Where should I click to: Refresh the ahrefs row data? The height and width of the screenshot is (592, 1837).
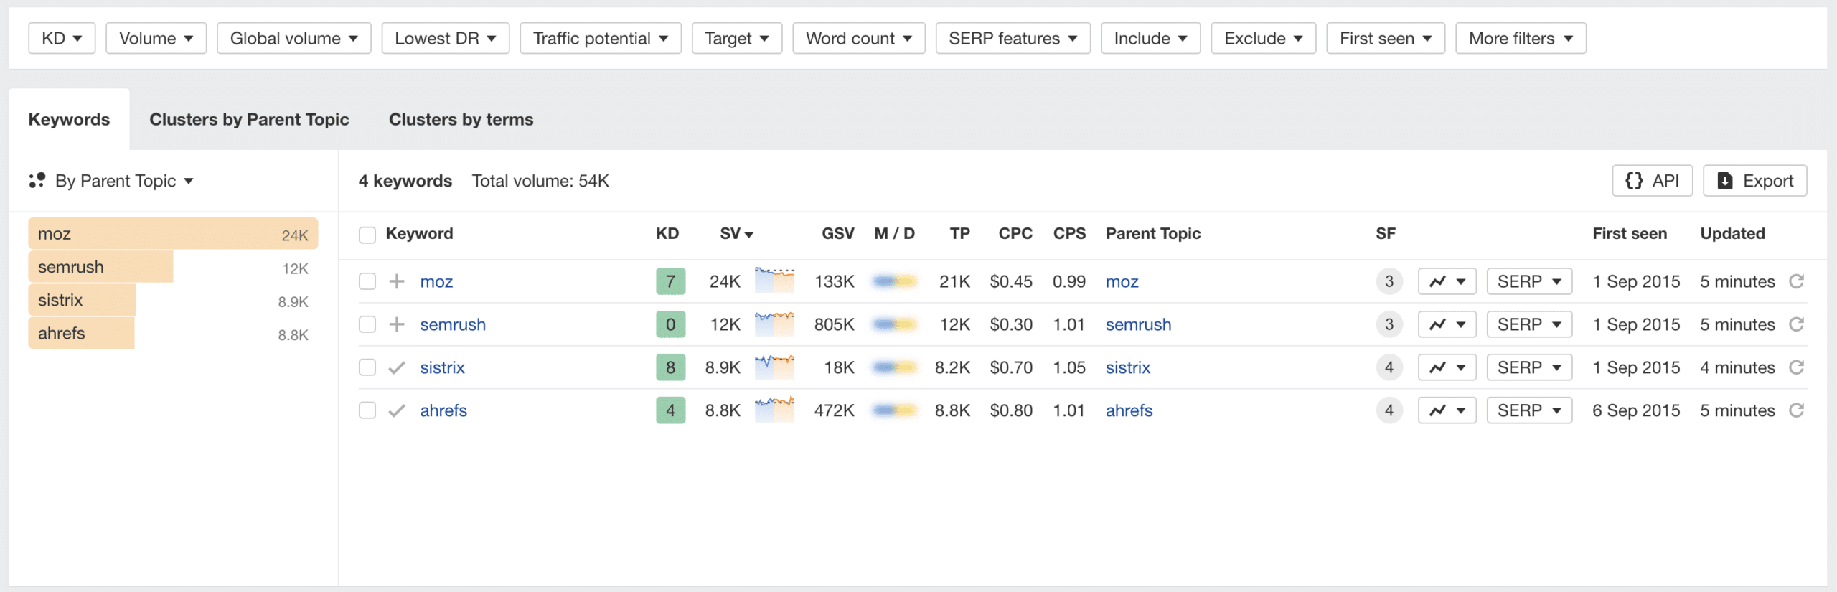point(1796,410)
